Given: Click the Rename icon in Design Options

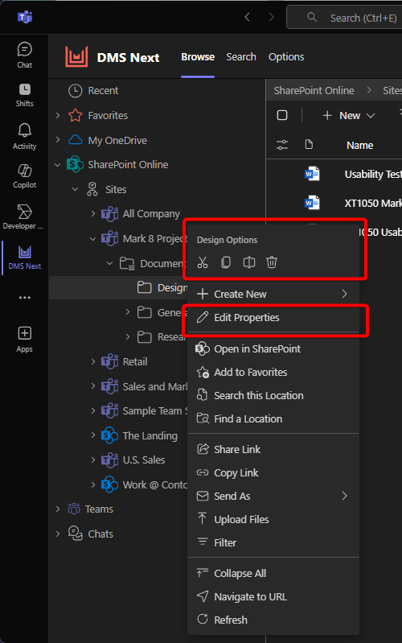Looking at the screenshot, I should (249, 262).
